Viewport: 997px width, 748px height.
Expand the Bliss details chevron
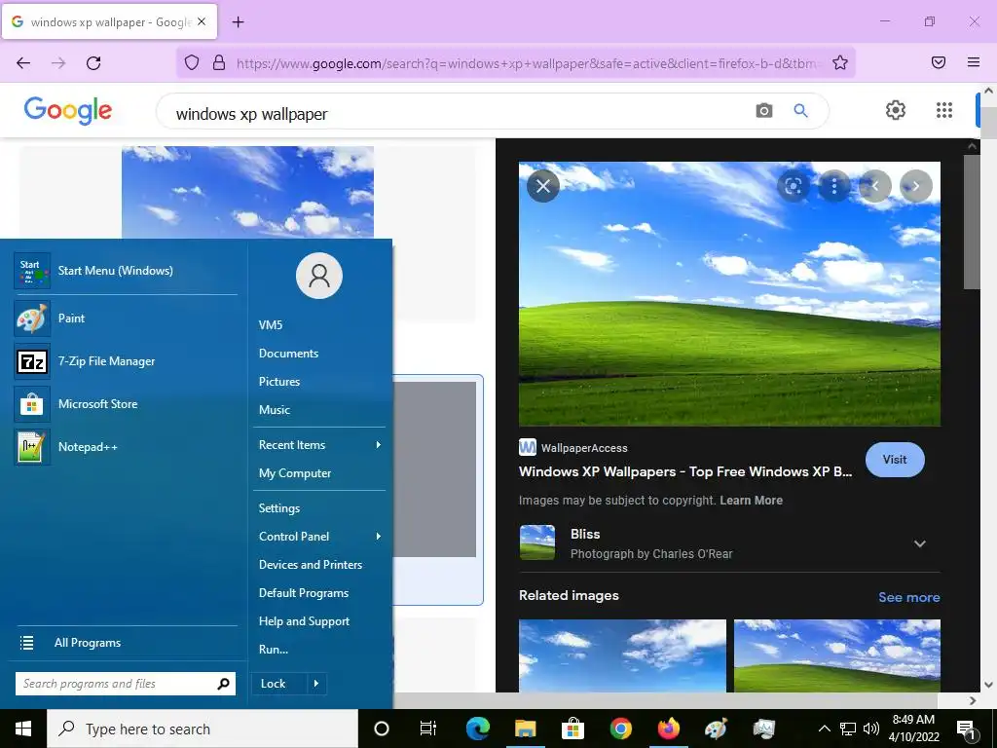pos(919,543)
